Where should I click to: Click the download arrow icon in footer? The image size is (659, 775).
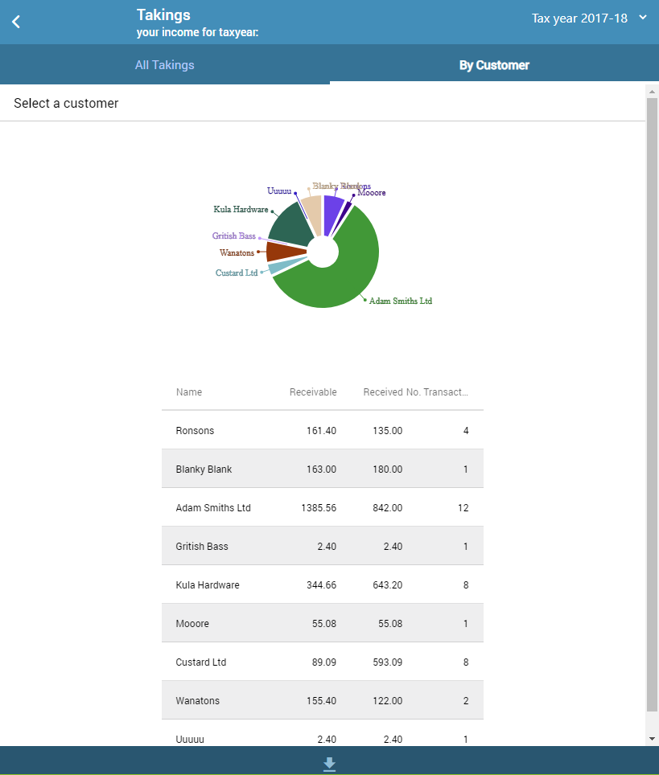(330, 764)
